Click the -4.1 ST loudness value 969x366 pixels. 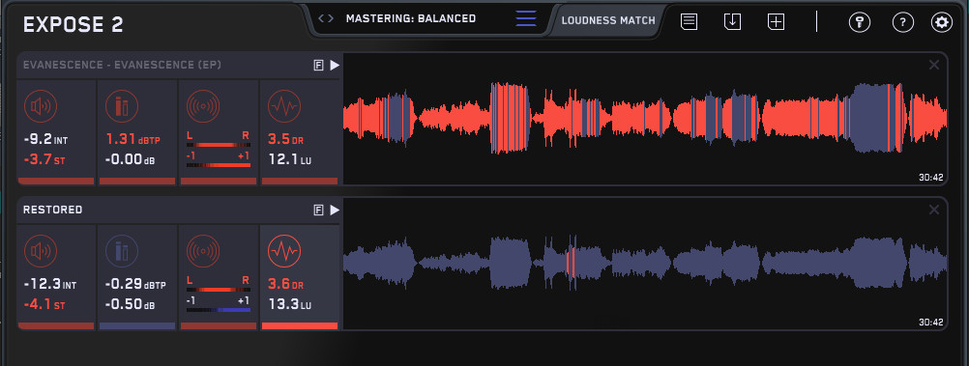(44, 305)
